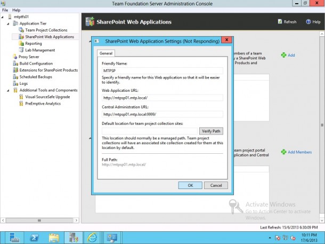The height and width of the screenshot is (244, 325).
Task: Click the tree pane scroll right arrow
Action: pos(76,220)
